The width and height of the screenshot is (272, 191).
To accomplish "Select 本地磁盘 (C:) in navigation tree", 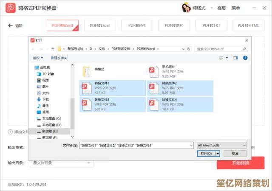I will (51, 118).
